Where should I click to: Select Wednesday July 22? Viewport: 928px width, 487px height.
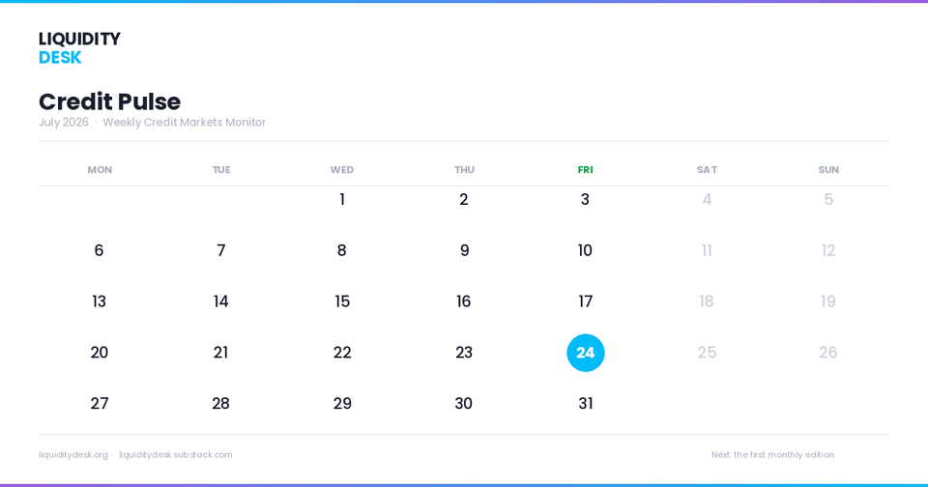pos(342,353)
